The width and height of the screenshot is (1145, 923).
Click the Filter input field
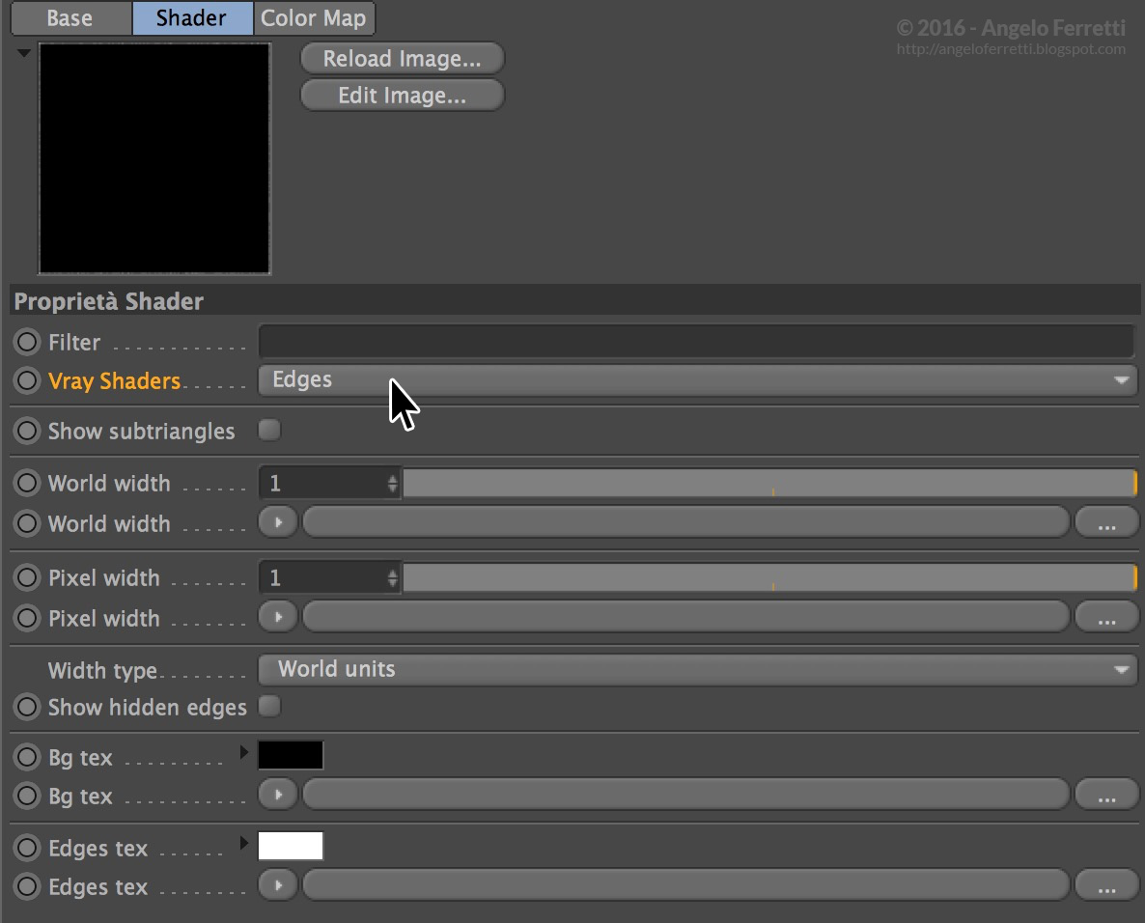pyautogui.click(x=697, y=342)
